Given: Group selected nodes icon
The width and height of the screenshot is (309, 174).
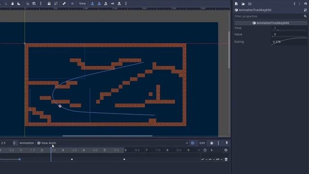Looking at the screenshot, I should (x=56, y=3).
